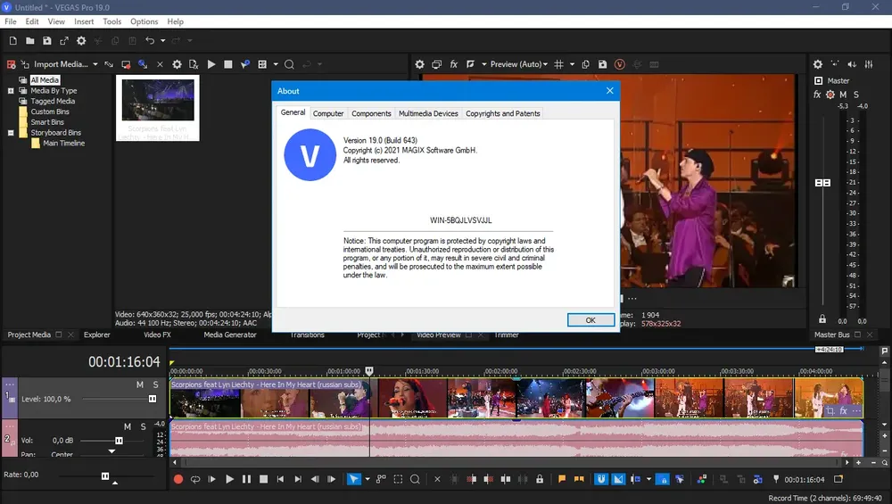Click the red Record button in transport
892x504 pixels.
(x=178, y=479)
